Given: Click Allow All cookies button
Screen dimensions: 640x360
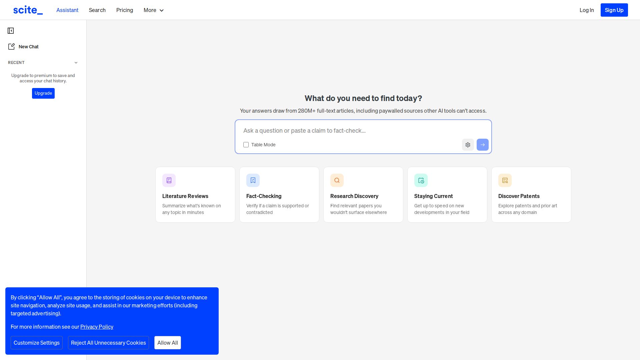Looking at the screenshot, I should 167,343.
